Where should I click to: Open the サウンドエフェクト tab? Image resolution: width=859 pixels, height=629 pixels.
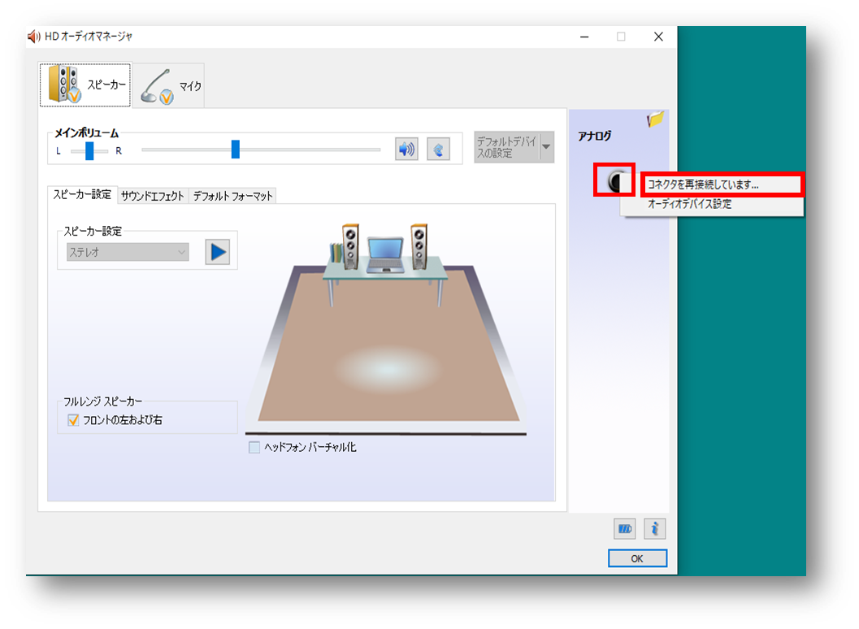click(x=152, y=196)
